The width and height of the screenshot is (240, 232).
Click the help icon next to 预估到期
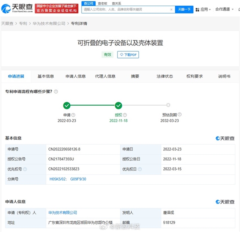(x=180, y=114)
